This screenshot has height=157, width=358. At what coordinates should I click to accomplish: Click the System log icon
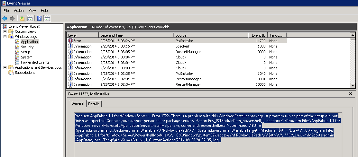17,57
